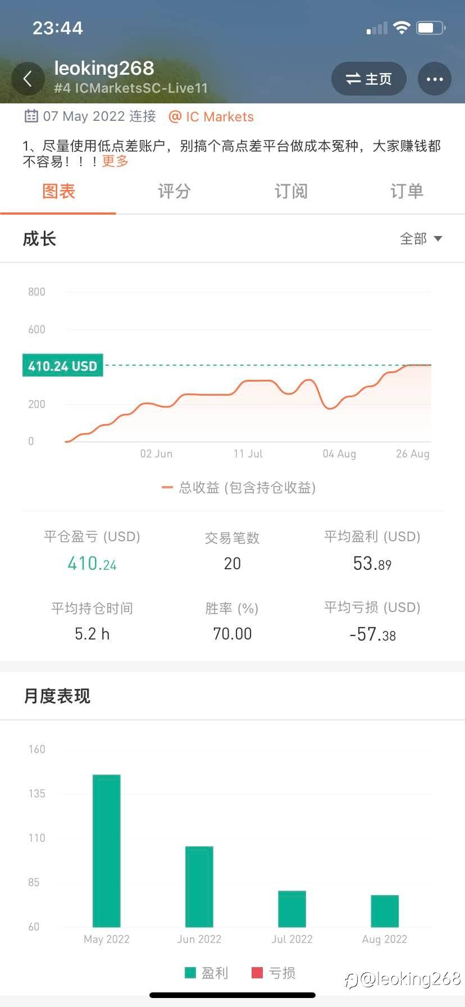
Task: Open the 全部 time range dropdown
Action: coord(421,239)
